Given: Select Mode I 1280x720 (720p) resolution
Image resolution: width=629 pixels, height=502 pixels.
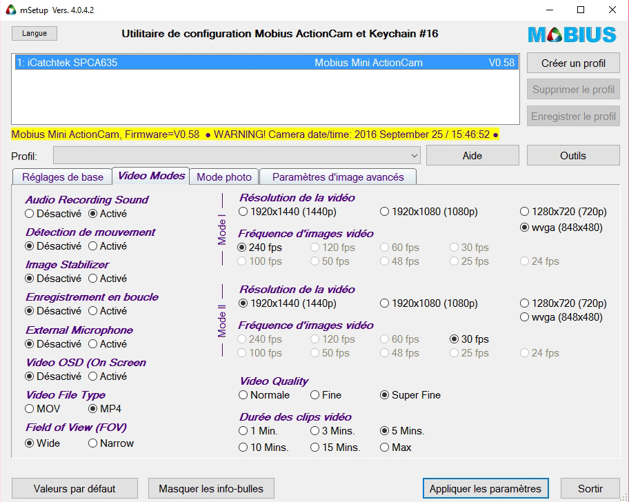Looking at the screenshot, I should tap(563, 211).
